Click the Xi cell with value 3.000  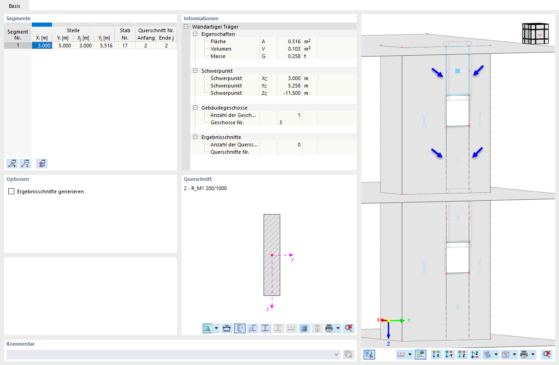[42, 46]
